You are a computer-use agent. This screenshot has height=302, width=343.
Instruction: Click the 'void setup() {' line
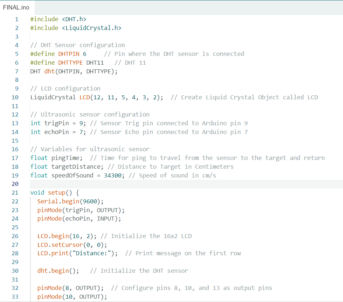click(55, 193)
